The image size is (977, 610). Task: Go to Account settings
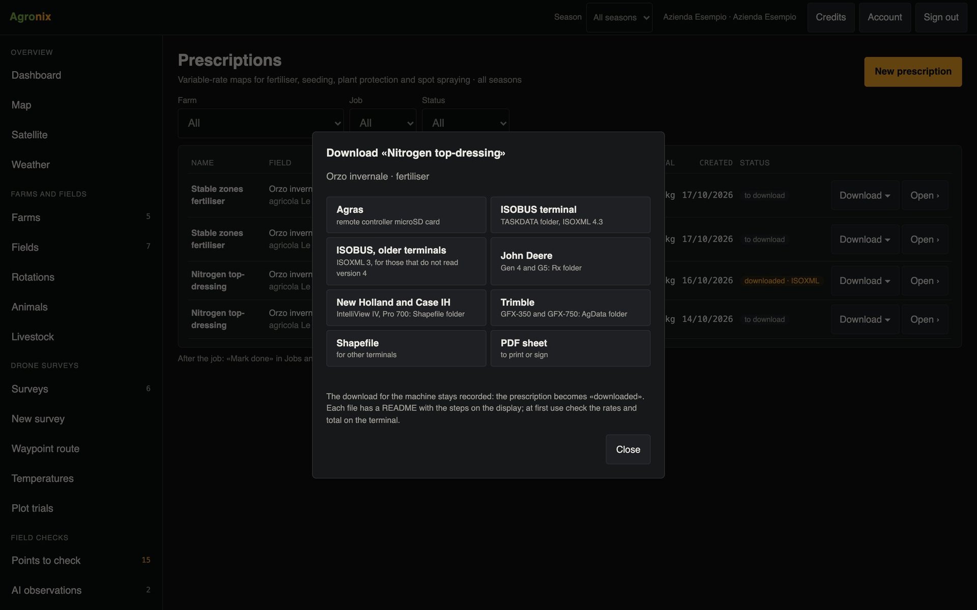[884, 17]
